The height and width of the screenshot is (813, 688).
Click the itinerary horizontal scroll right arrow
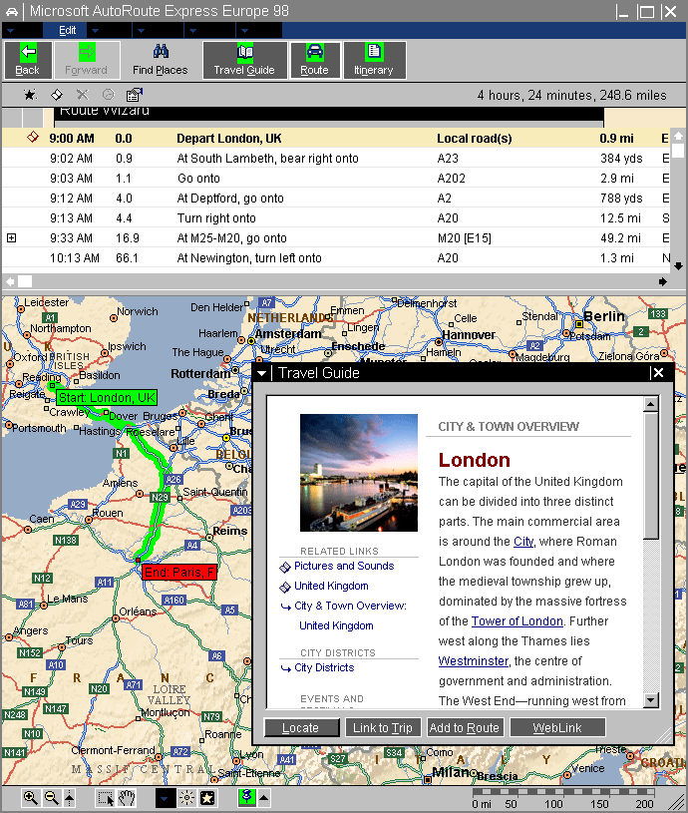tap(663, 281)
